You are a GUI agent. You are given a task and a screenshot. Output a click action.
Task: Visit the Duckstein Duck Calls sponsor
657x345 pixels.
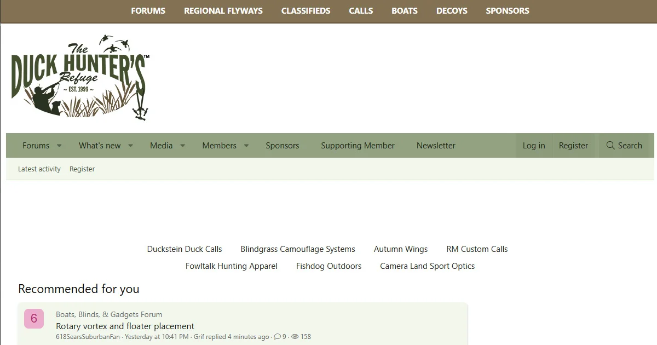(x=185, y=249)
